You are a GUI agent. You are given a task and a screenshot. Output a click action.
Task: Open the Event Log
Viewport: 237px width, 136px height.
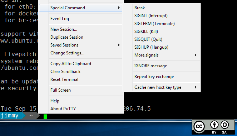80,19
